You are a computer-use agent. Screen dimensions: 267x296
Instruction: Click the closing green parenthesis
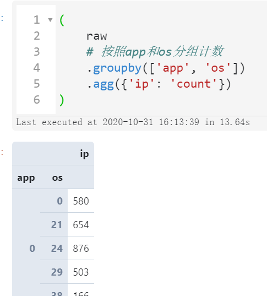pyautogui.click(x=62, y=100)
